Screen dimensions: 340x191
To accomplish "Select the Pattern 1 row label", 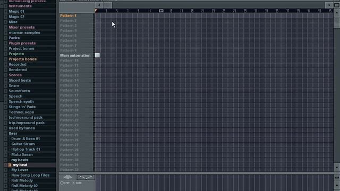I will (69, 16).
